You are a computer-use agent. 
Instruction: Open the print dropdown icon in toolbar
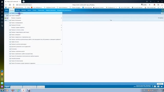tap(7, 18)
